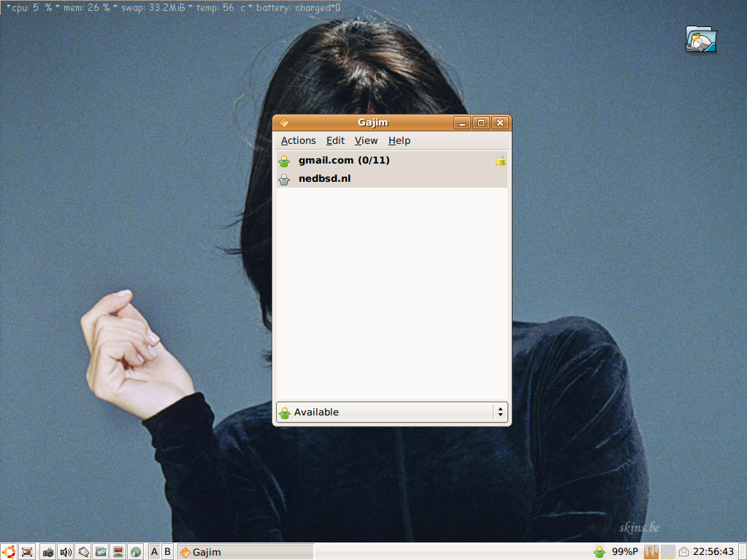Screen dimensions: 747x560
Task: Select the nedbsd.nl account row
Action: 391,179
